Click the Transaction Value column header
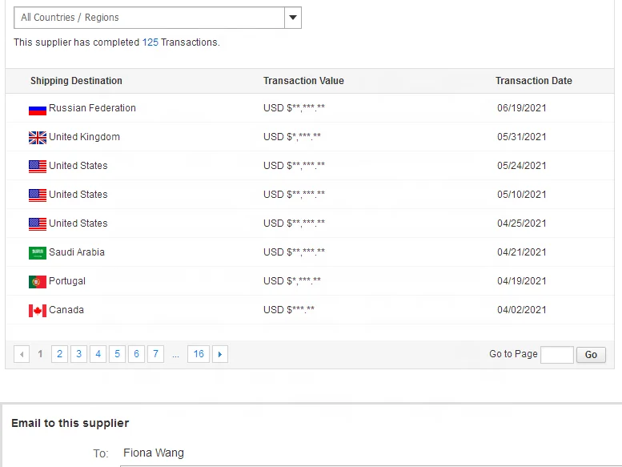Viewport: 622px width, 467px height. (303, 81)
